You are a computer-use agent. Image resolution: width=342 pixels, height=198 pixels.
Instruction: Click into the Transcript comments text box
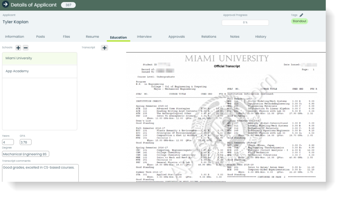(x=40, y=173)
